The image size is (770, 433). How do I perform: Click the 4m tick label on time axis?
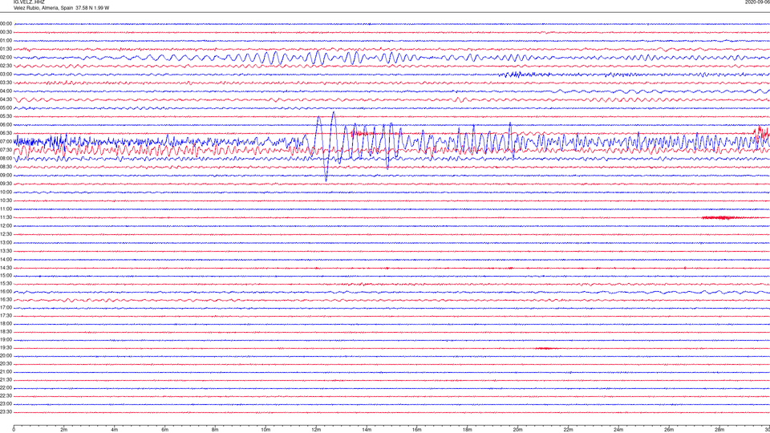(x=115, y=430)
